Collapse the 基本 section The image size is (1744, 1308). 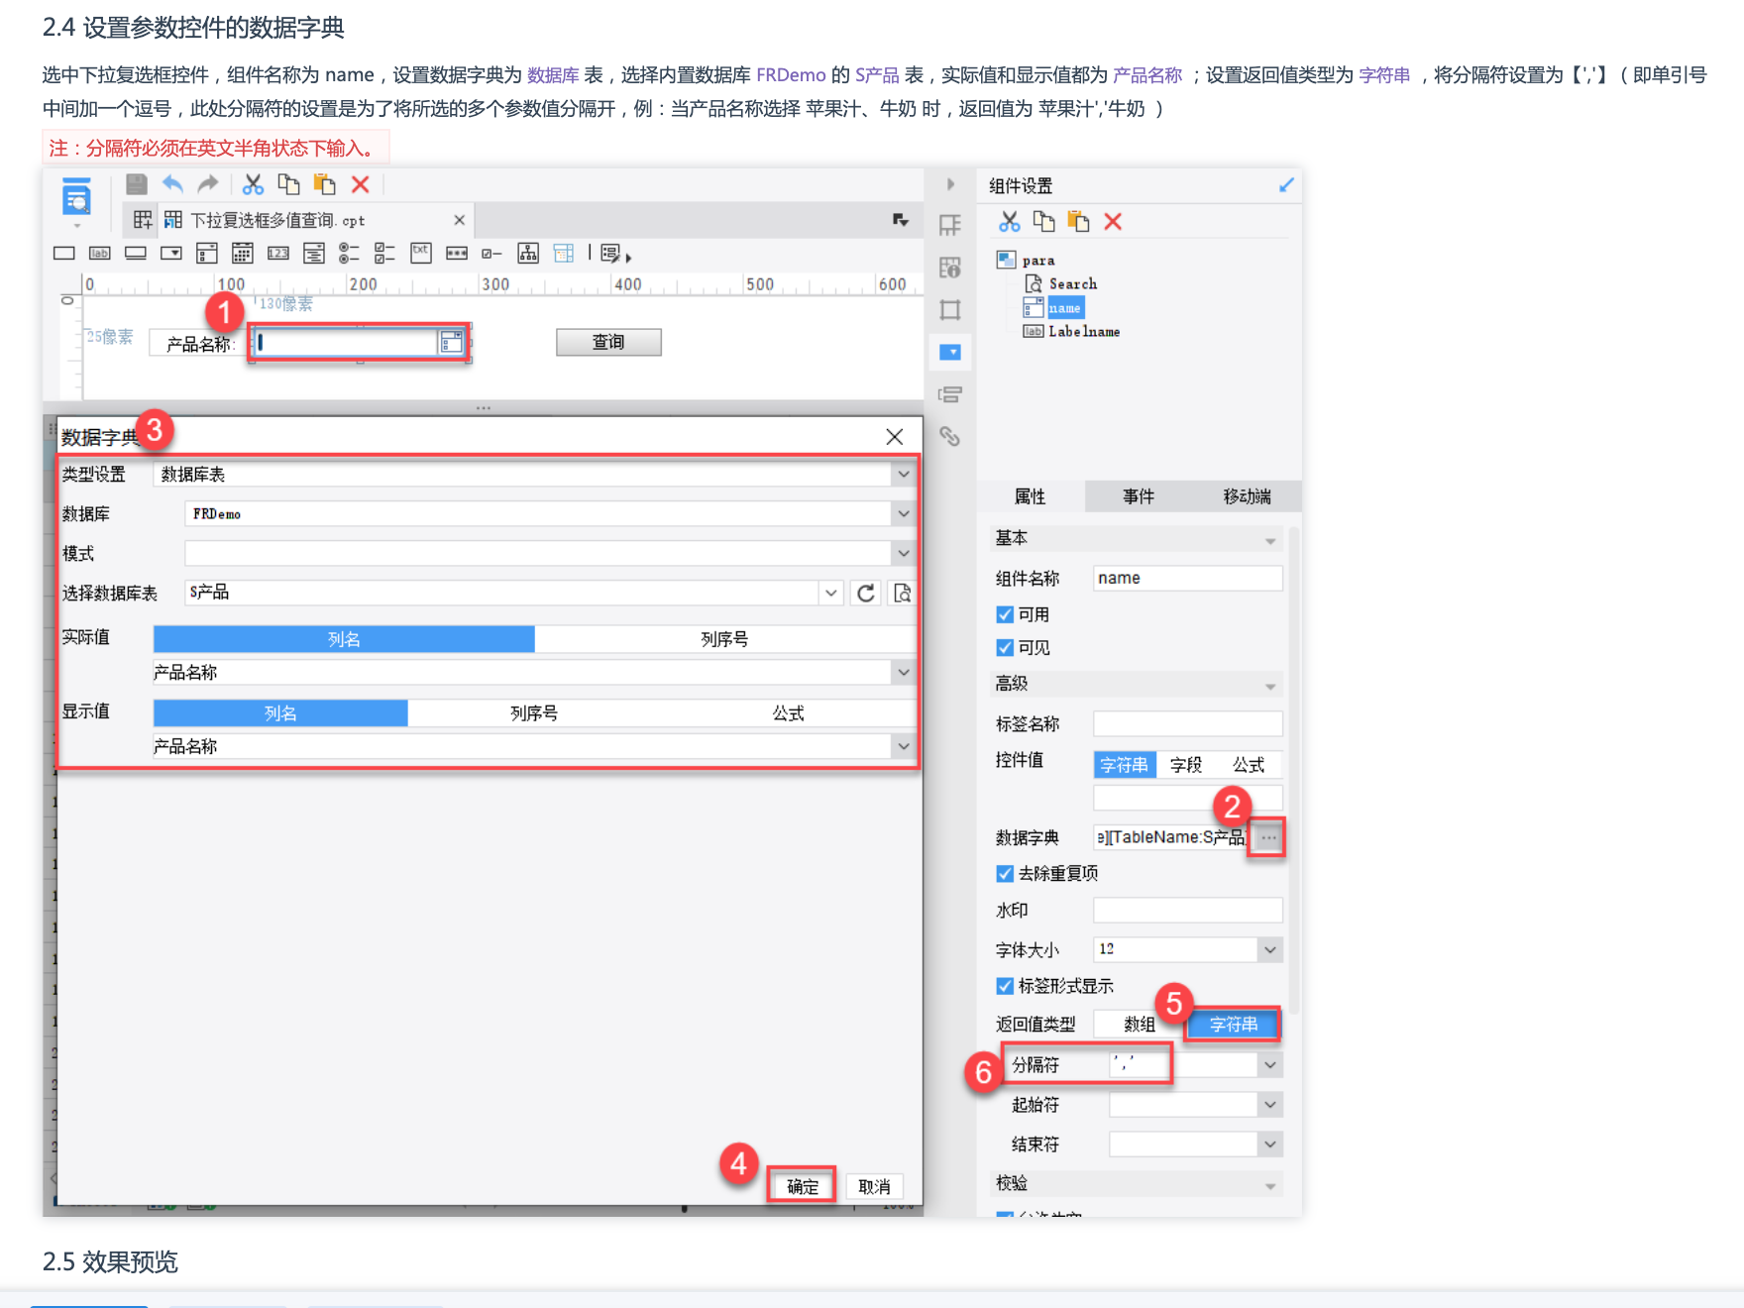[x=1269, y=540]
